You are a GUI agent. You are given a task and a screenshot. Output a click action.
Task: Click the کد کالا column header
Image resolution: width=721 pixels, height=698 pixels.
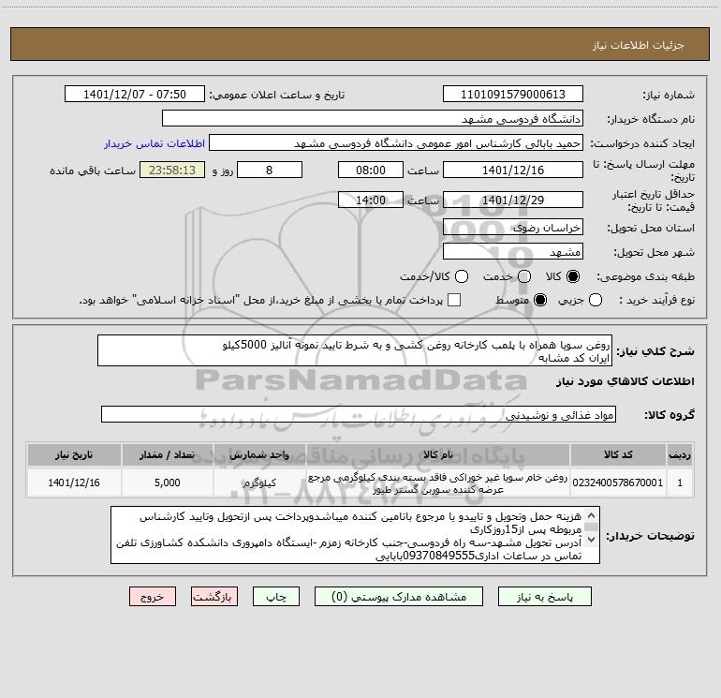(618, 454)
